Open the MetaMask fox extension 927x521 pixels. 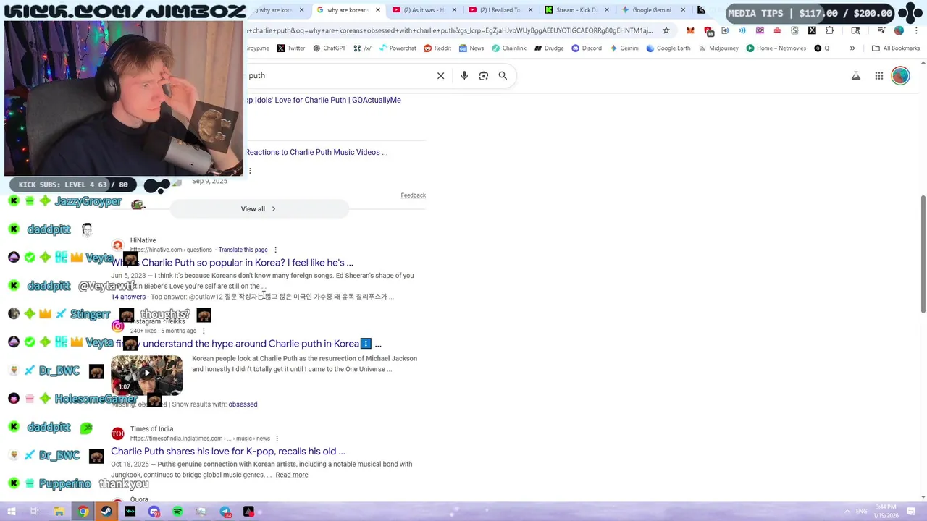click(x=690, y=30)
